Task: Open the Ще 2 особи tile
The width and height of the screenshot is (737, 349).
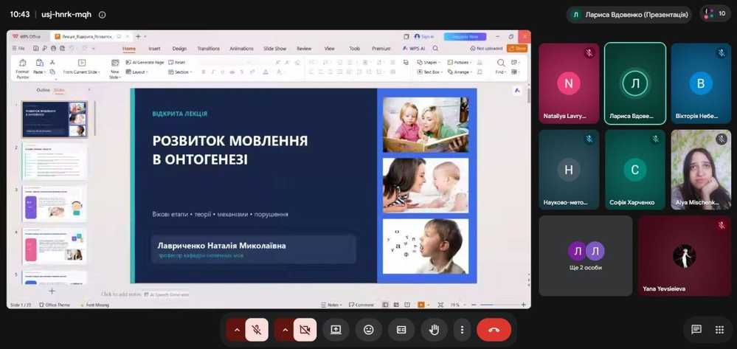Action: coord(586,256)
